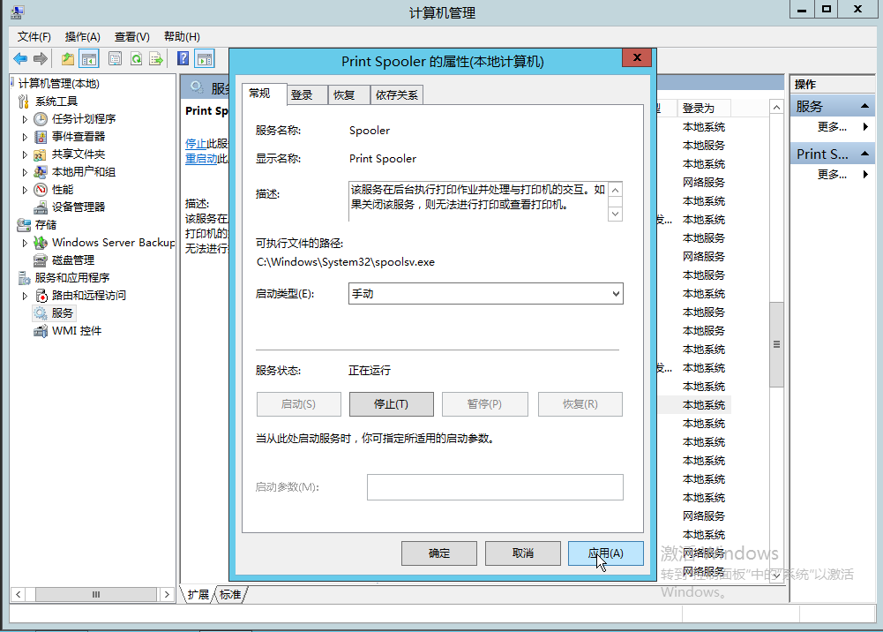Image resolution: width=883 pixels, height=632 pixels.
Task: Expand the 事件查看器 tree node
Action: 24,136
